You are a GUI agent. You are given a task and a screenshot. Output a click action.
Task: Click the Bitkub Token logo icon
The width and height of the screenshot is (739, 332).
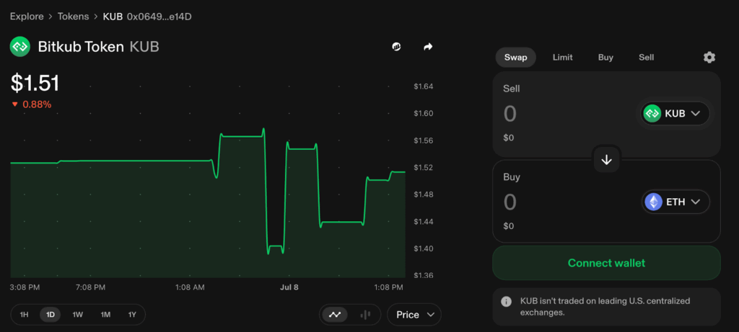pyautogui.click(x=19, y=47)
